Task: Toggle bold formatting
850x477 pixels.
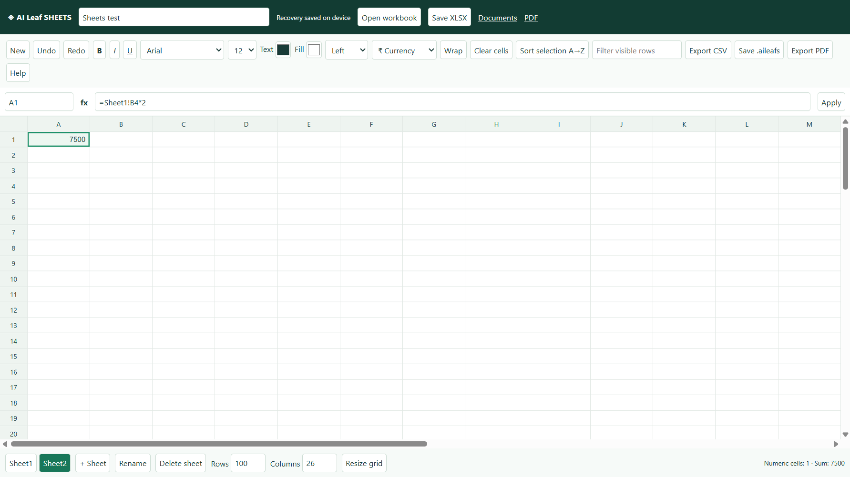Action: click(99, 50)
